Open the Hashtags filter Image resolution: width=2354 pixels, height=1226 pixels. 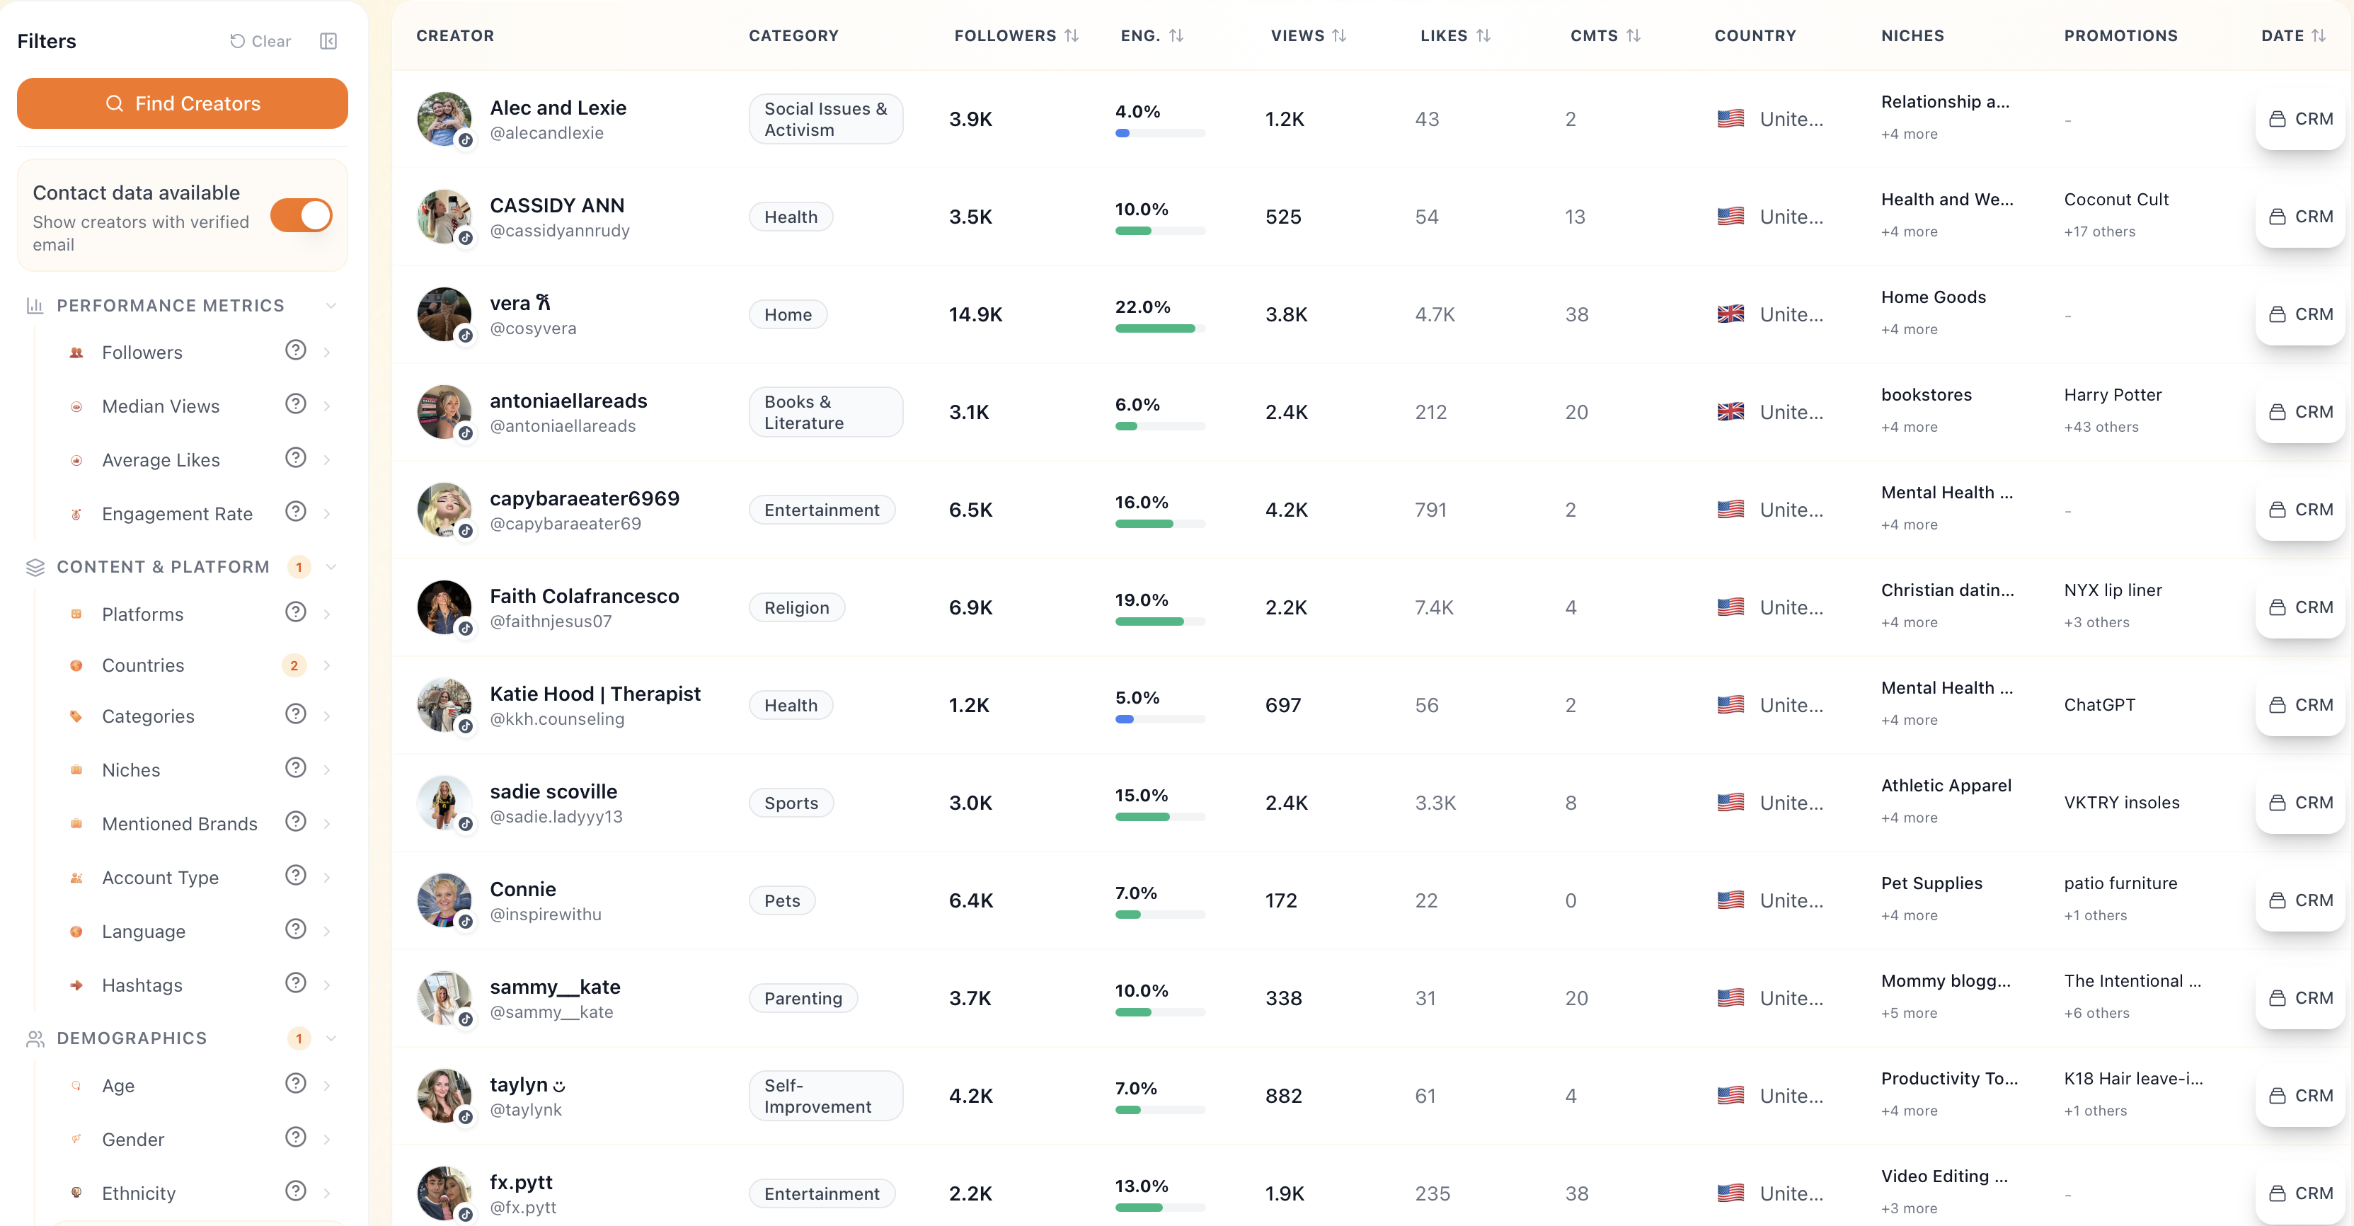point(142,985)
